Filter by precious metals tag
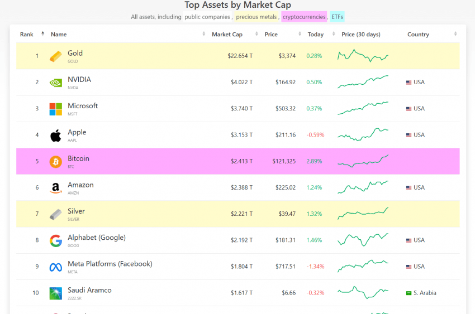 (256, 17)
